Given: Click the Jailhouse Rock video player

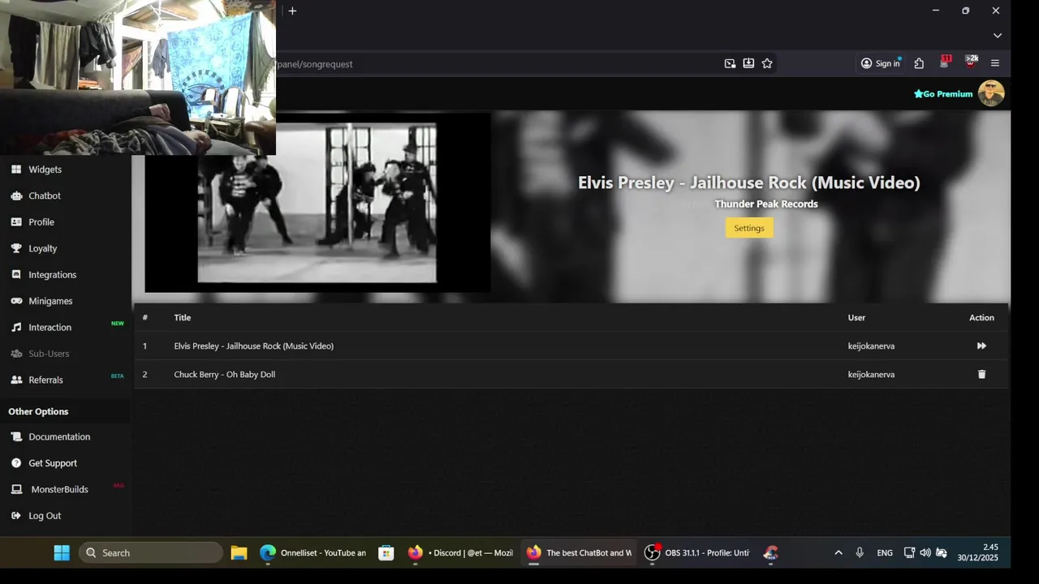Looking at the screenshot, I should pos(317,203).
